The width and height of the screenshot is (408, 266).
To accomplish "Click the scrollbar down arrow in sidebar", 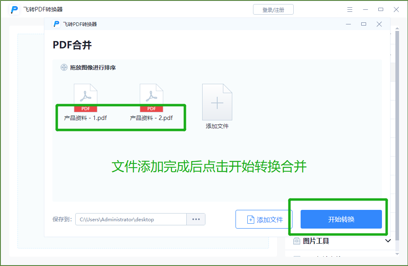I will [397, 253].
